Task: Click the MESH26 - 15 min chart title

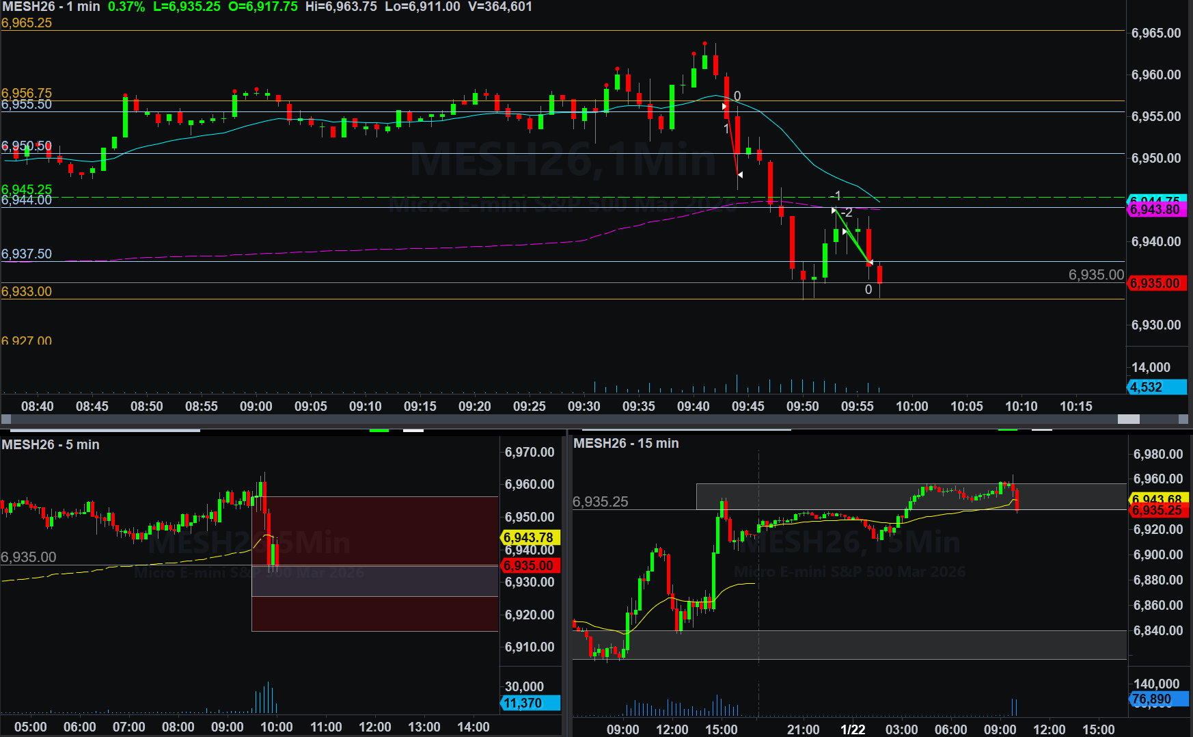Action: coord(626,443)
